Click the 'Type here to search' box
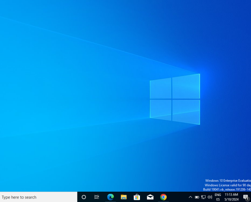The image size is (251, 202). point(38,197)
